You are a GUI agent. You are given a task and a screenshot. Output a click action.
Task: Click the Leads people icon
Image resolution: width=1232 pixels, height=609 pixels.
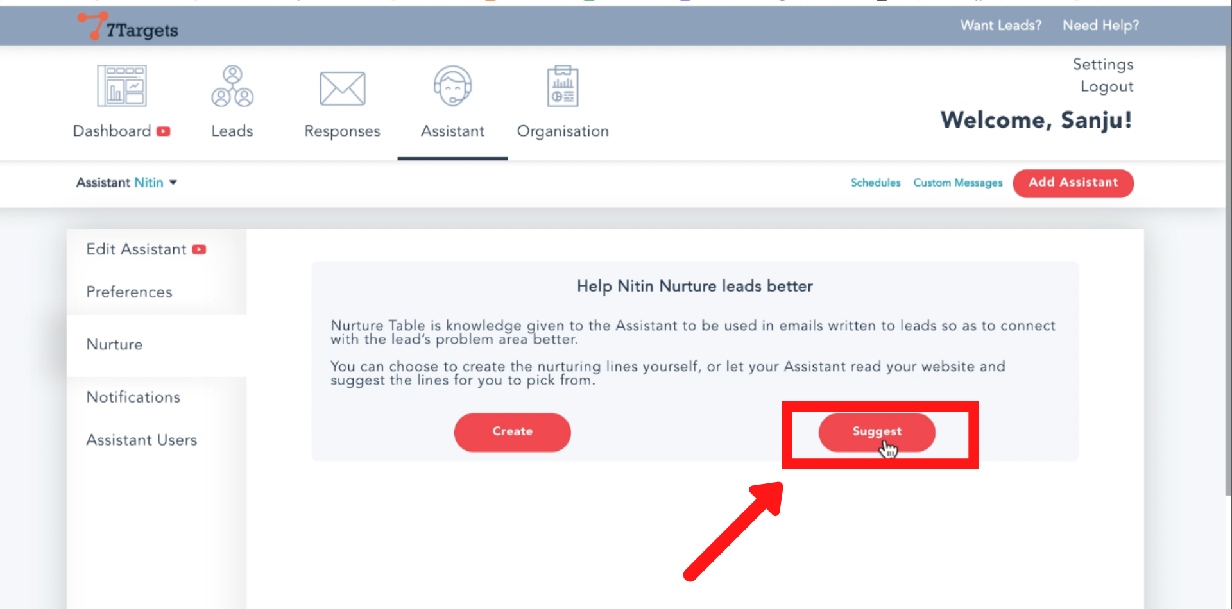point(232,86)
